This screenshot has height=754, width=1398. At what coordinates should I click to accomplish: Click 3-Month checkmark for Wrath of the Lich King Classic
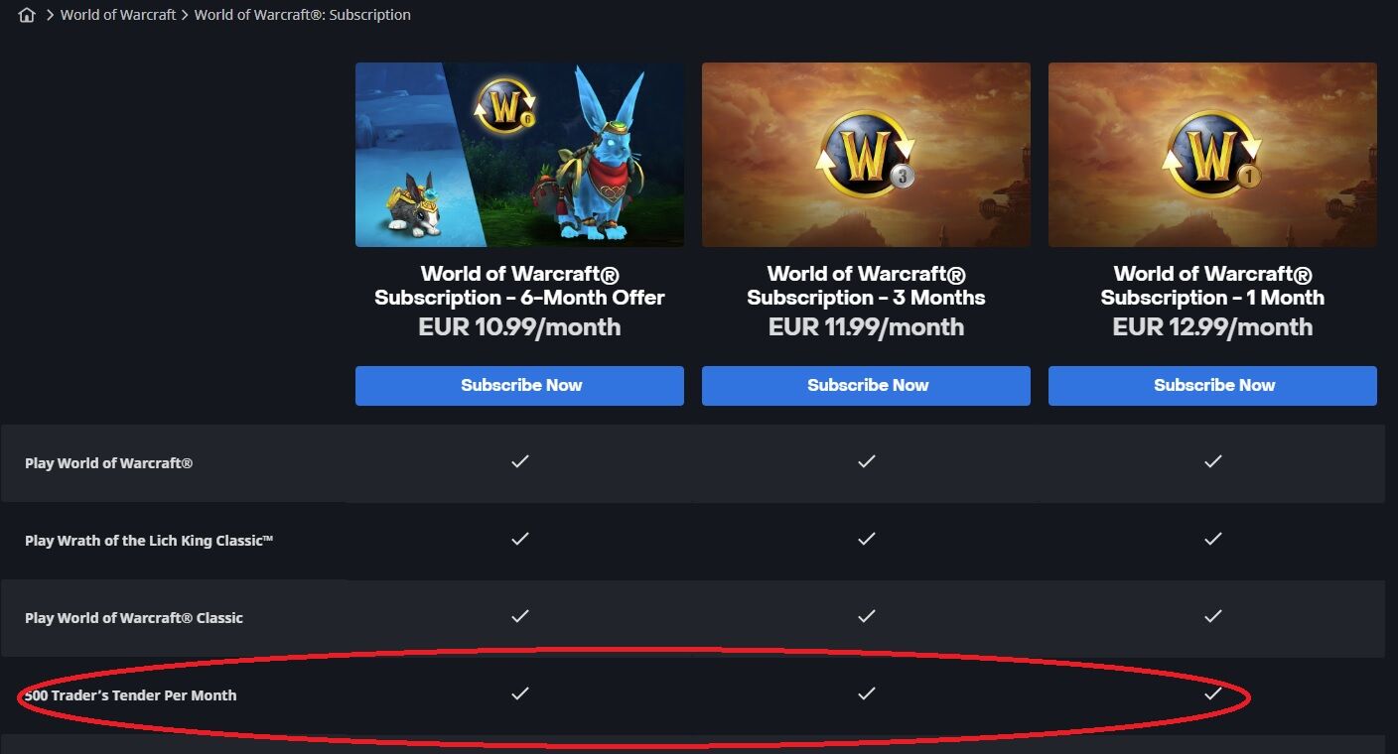click(x=866, y=539)
